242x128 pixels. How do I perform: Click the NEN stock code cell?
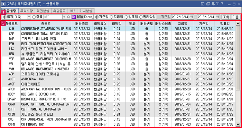coord(11,54)
